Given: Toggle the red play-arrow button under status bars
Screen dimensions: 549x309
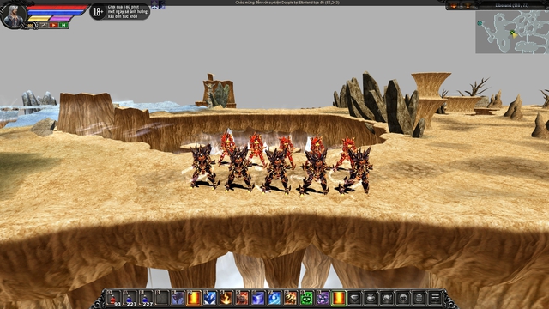Looking at the screenshot, I should pos(53,25).
